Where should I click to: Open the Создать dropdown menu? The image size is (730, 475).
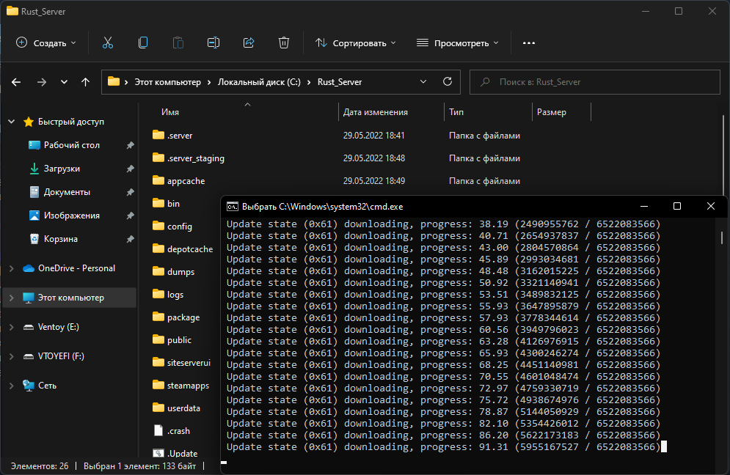pos(46,43)
